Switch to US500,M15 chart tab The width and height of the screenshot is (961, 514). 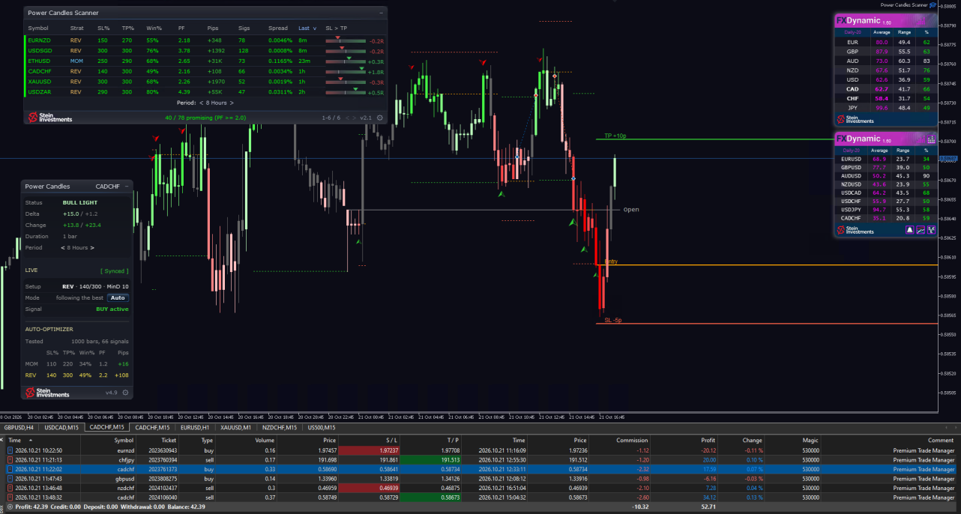[x=322, y=428]
